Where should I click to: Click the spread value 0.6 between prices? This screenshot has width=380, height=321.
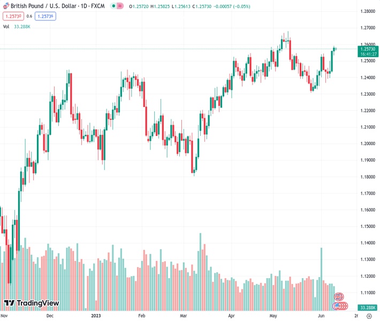coord(29,16)
